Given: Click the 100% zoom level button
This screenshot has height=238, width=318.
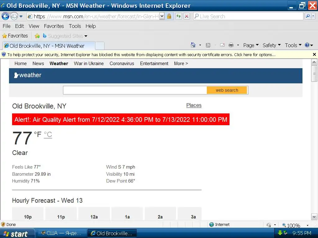Looking at the screenshot, I should coord(291,225).
